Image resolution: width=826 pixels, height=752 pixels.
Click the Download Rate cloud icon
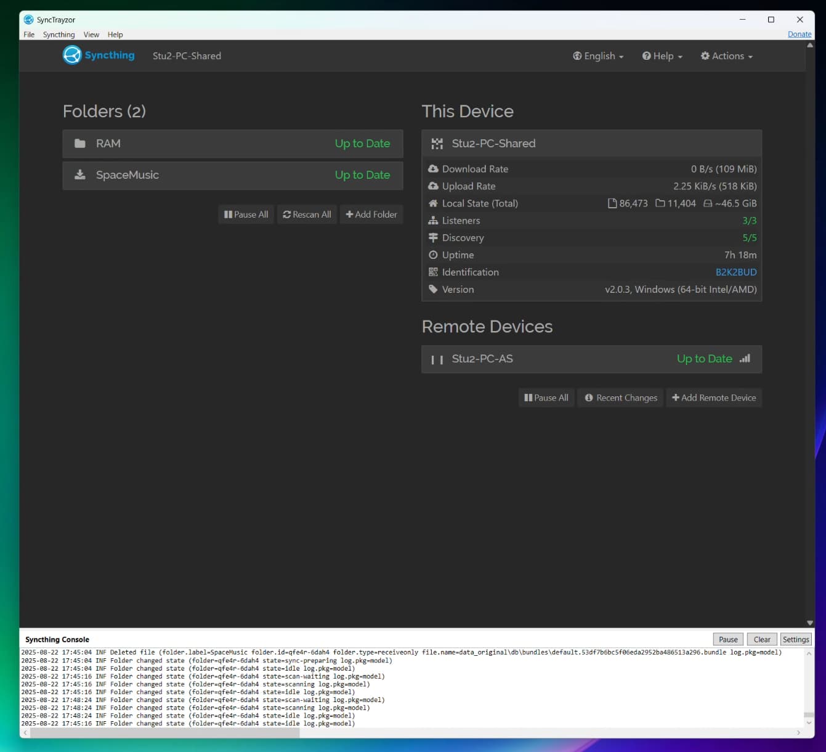(x=433, y=169)
